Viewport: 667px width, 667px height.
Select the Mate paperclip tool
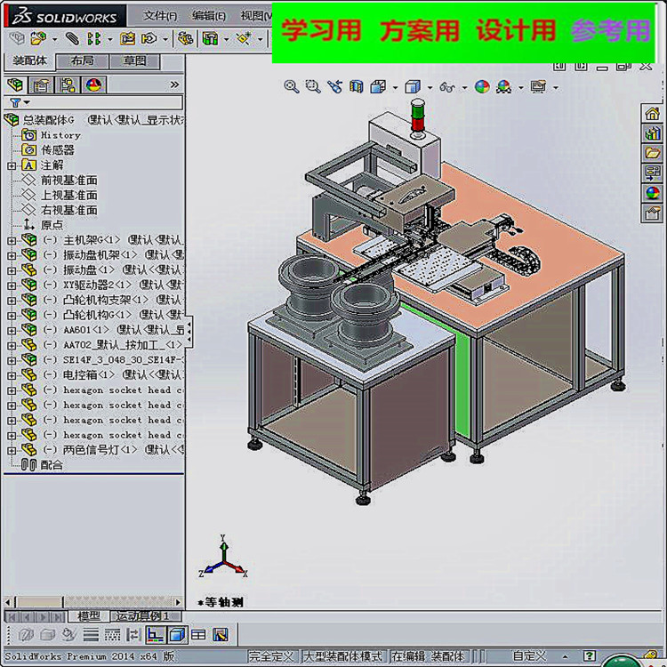point(72,39)
